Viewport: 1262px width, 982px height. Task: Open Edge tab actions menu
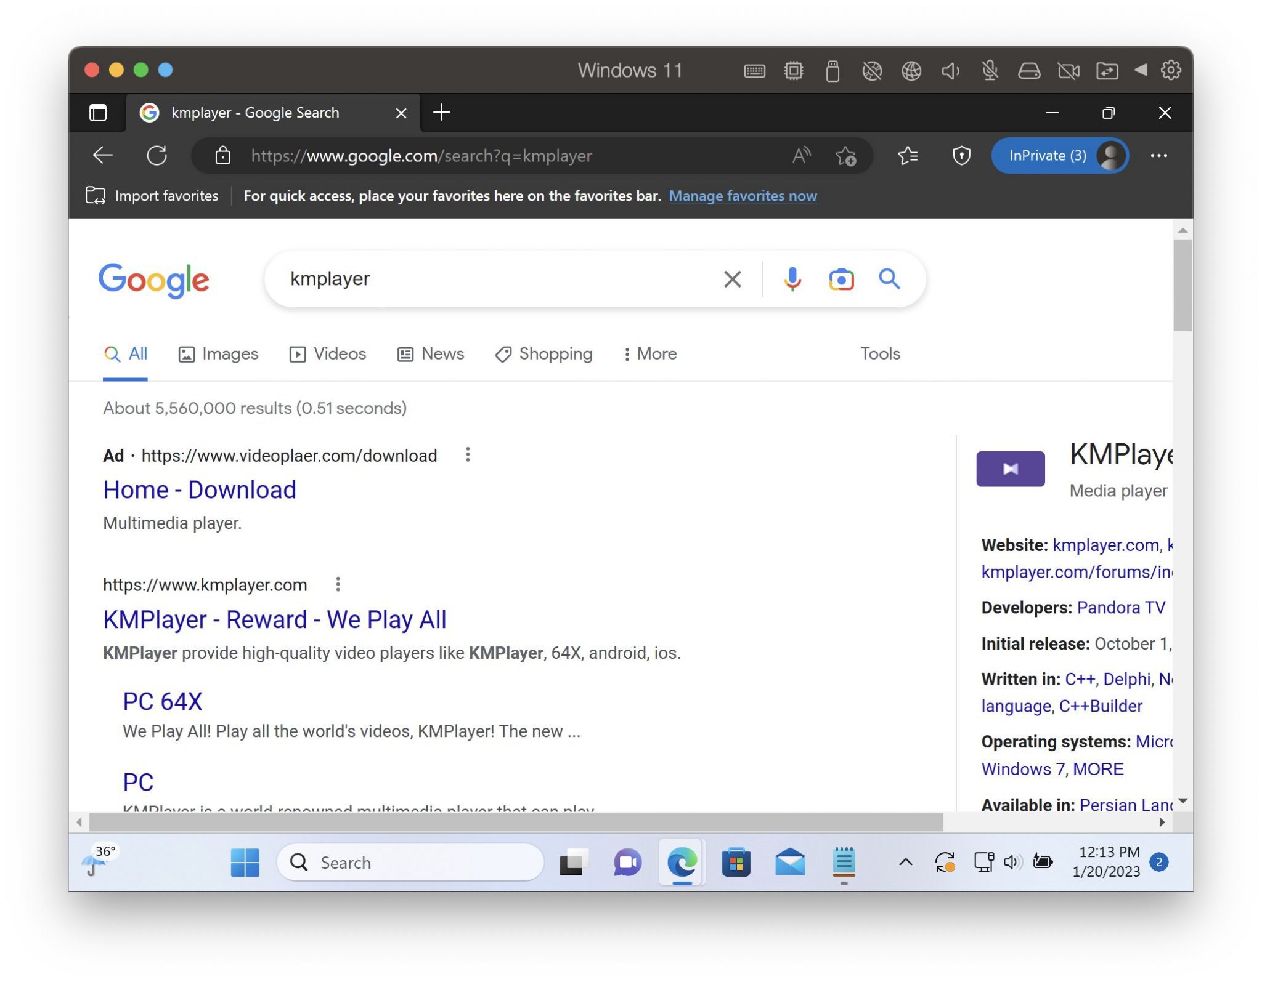click(98, 113)
